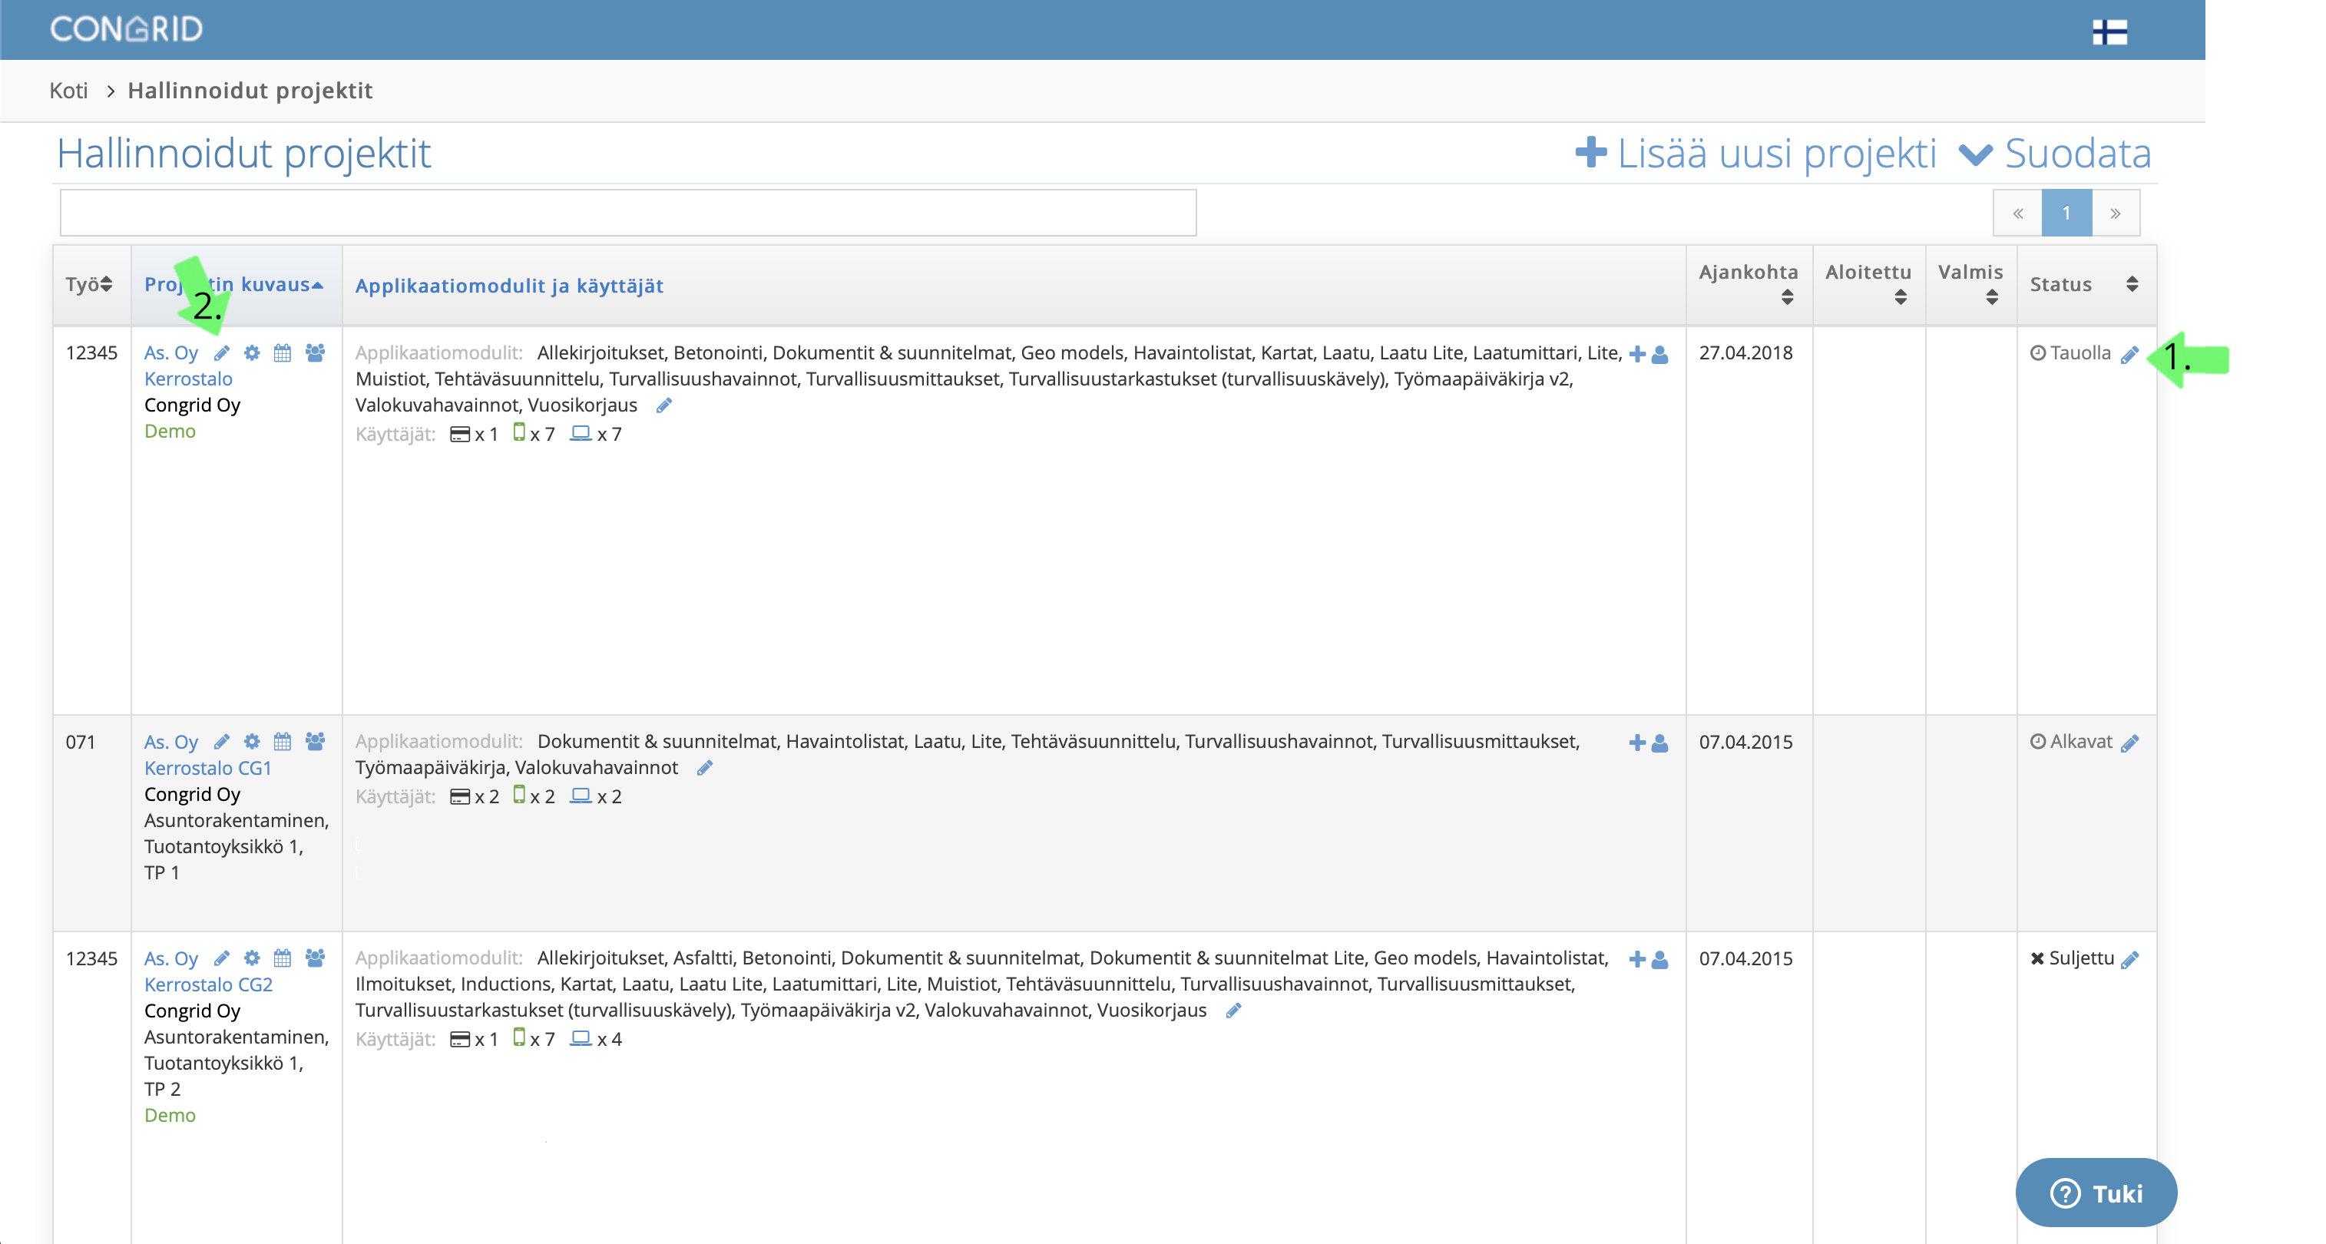Image resolution: width=2326 pixels, height=1244 pixels.
Task: Go to next page arrow
Action: [x=2115, y=213]
